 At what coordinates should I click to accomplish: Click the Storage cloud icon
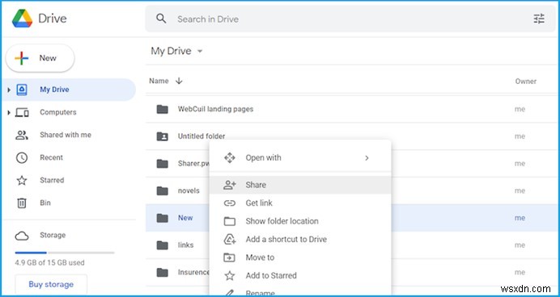pos(22,236)
